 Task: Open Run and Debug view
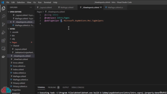click(x=3, y=32)
